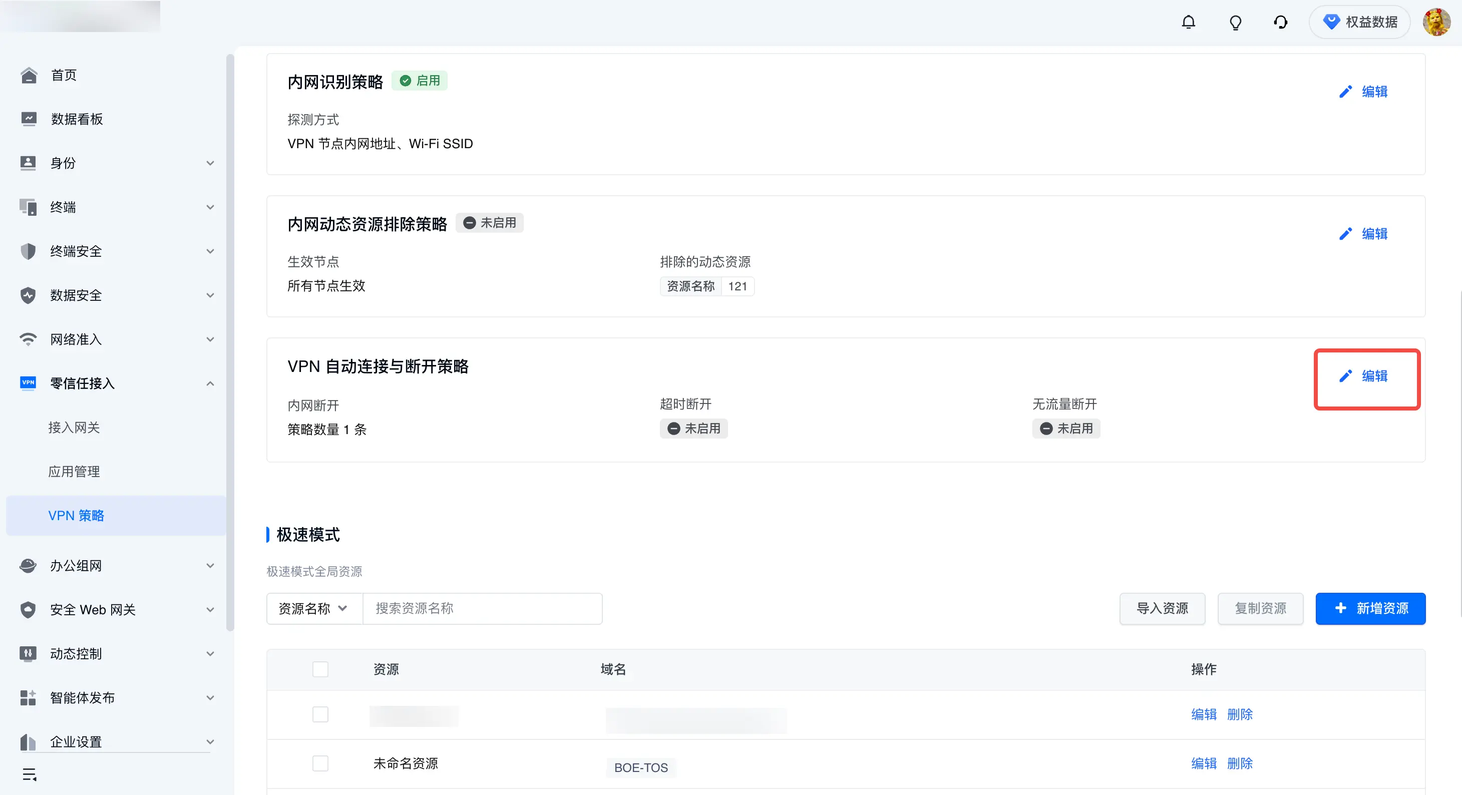Screen dimensions: 1462x795
Task: Click the 零信任接入 VPN icon
Action: 29,383
